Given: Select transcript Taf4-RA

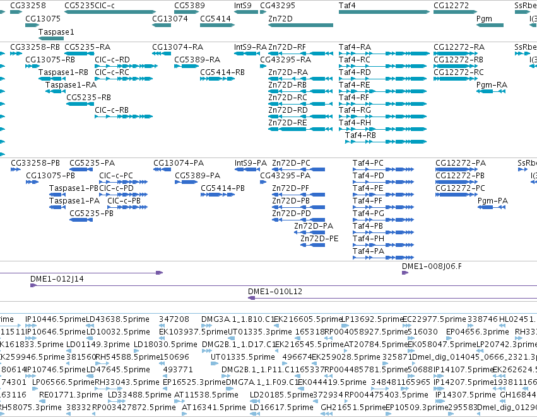Looking at the screenshot, I should (355, 47).
